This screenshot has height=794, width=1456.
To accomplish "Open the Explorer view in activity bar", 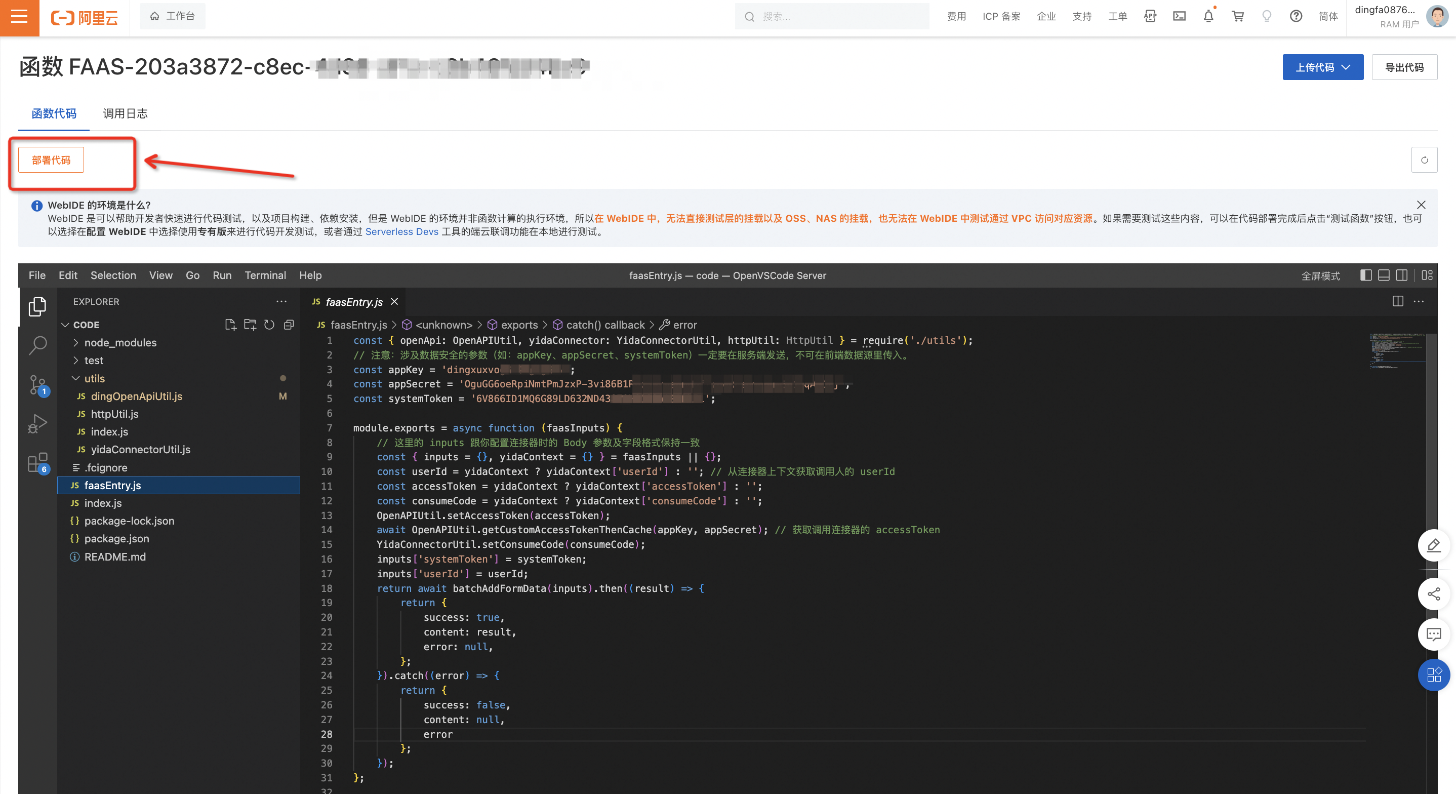I will coord(37,306).
